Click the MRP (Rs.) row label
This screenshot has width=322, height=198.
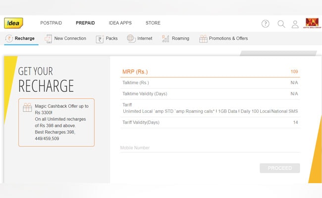coord(135,72)
